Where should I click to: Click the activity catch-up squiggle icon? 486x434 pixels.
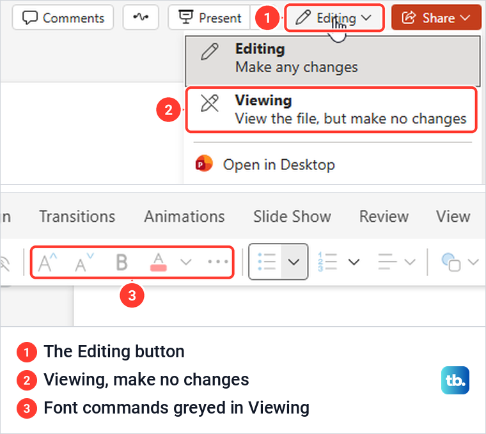coord(141,17)
